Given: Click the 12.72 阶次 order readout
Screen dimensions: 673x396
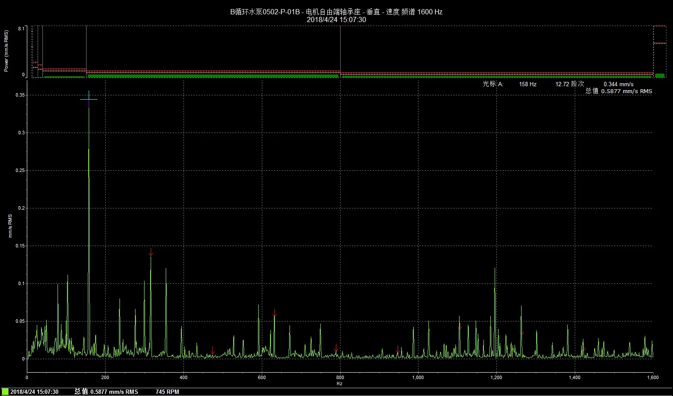Looking at the screenshot, I should [570, 84].
